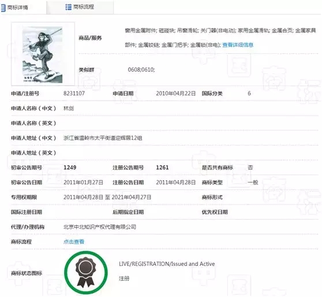
Task: Open the monkey trademark image thumbnail
Action: 43,54
